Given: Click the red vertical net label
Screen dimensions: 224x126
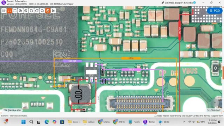Looking at the screenshot, I should 180,30.
